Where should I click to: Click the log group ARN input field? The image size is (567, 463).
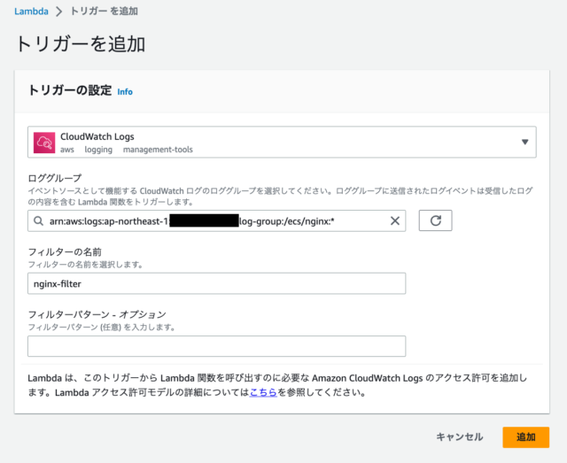216,220
